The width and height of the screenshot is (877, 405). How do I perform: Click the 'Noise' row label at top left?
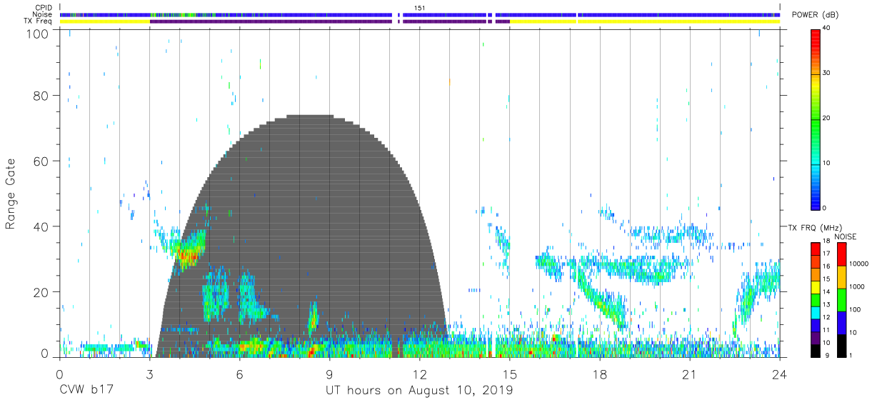tap(42, 14)
